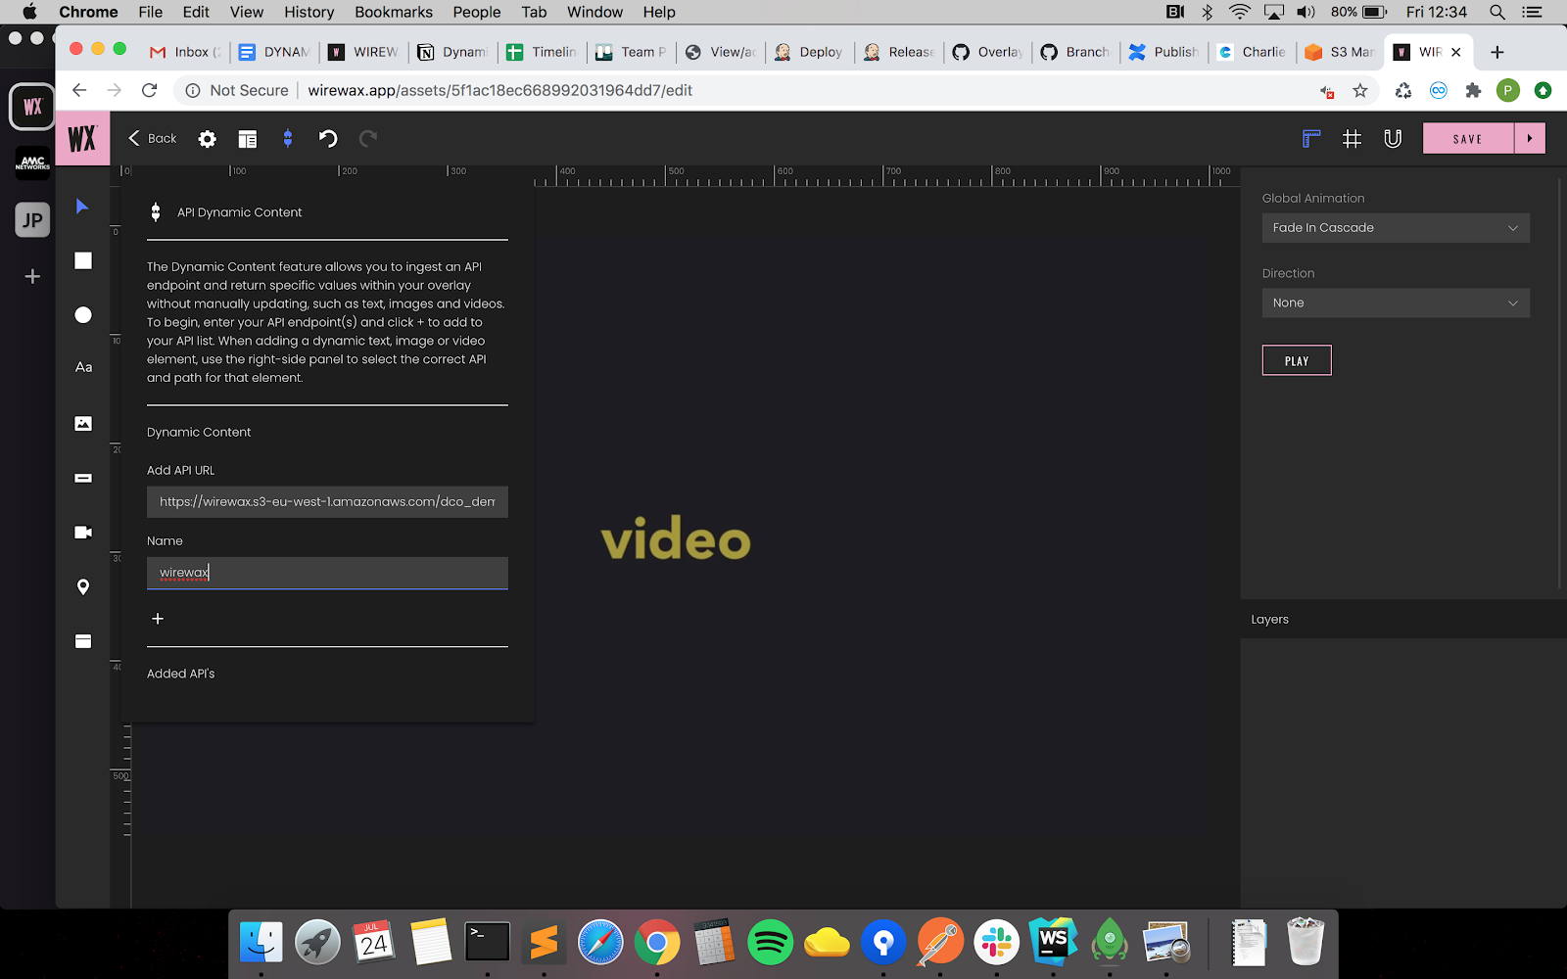Screen dimensions: 1567x979
Task: Click the Add API URL input field
Action: click(x=327, y=502)
